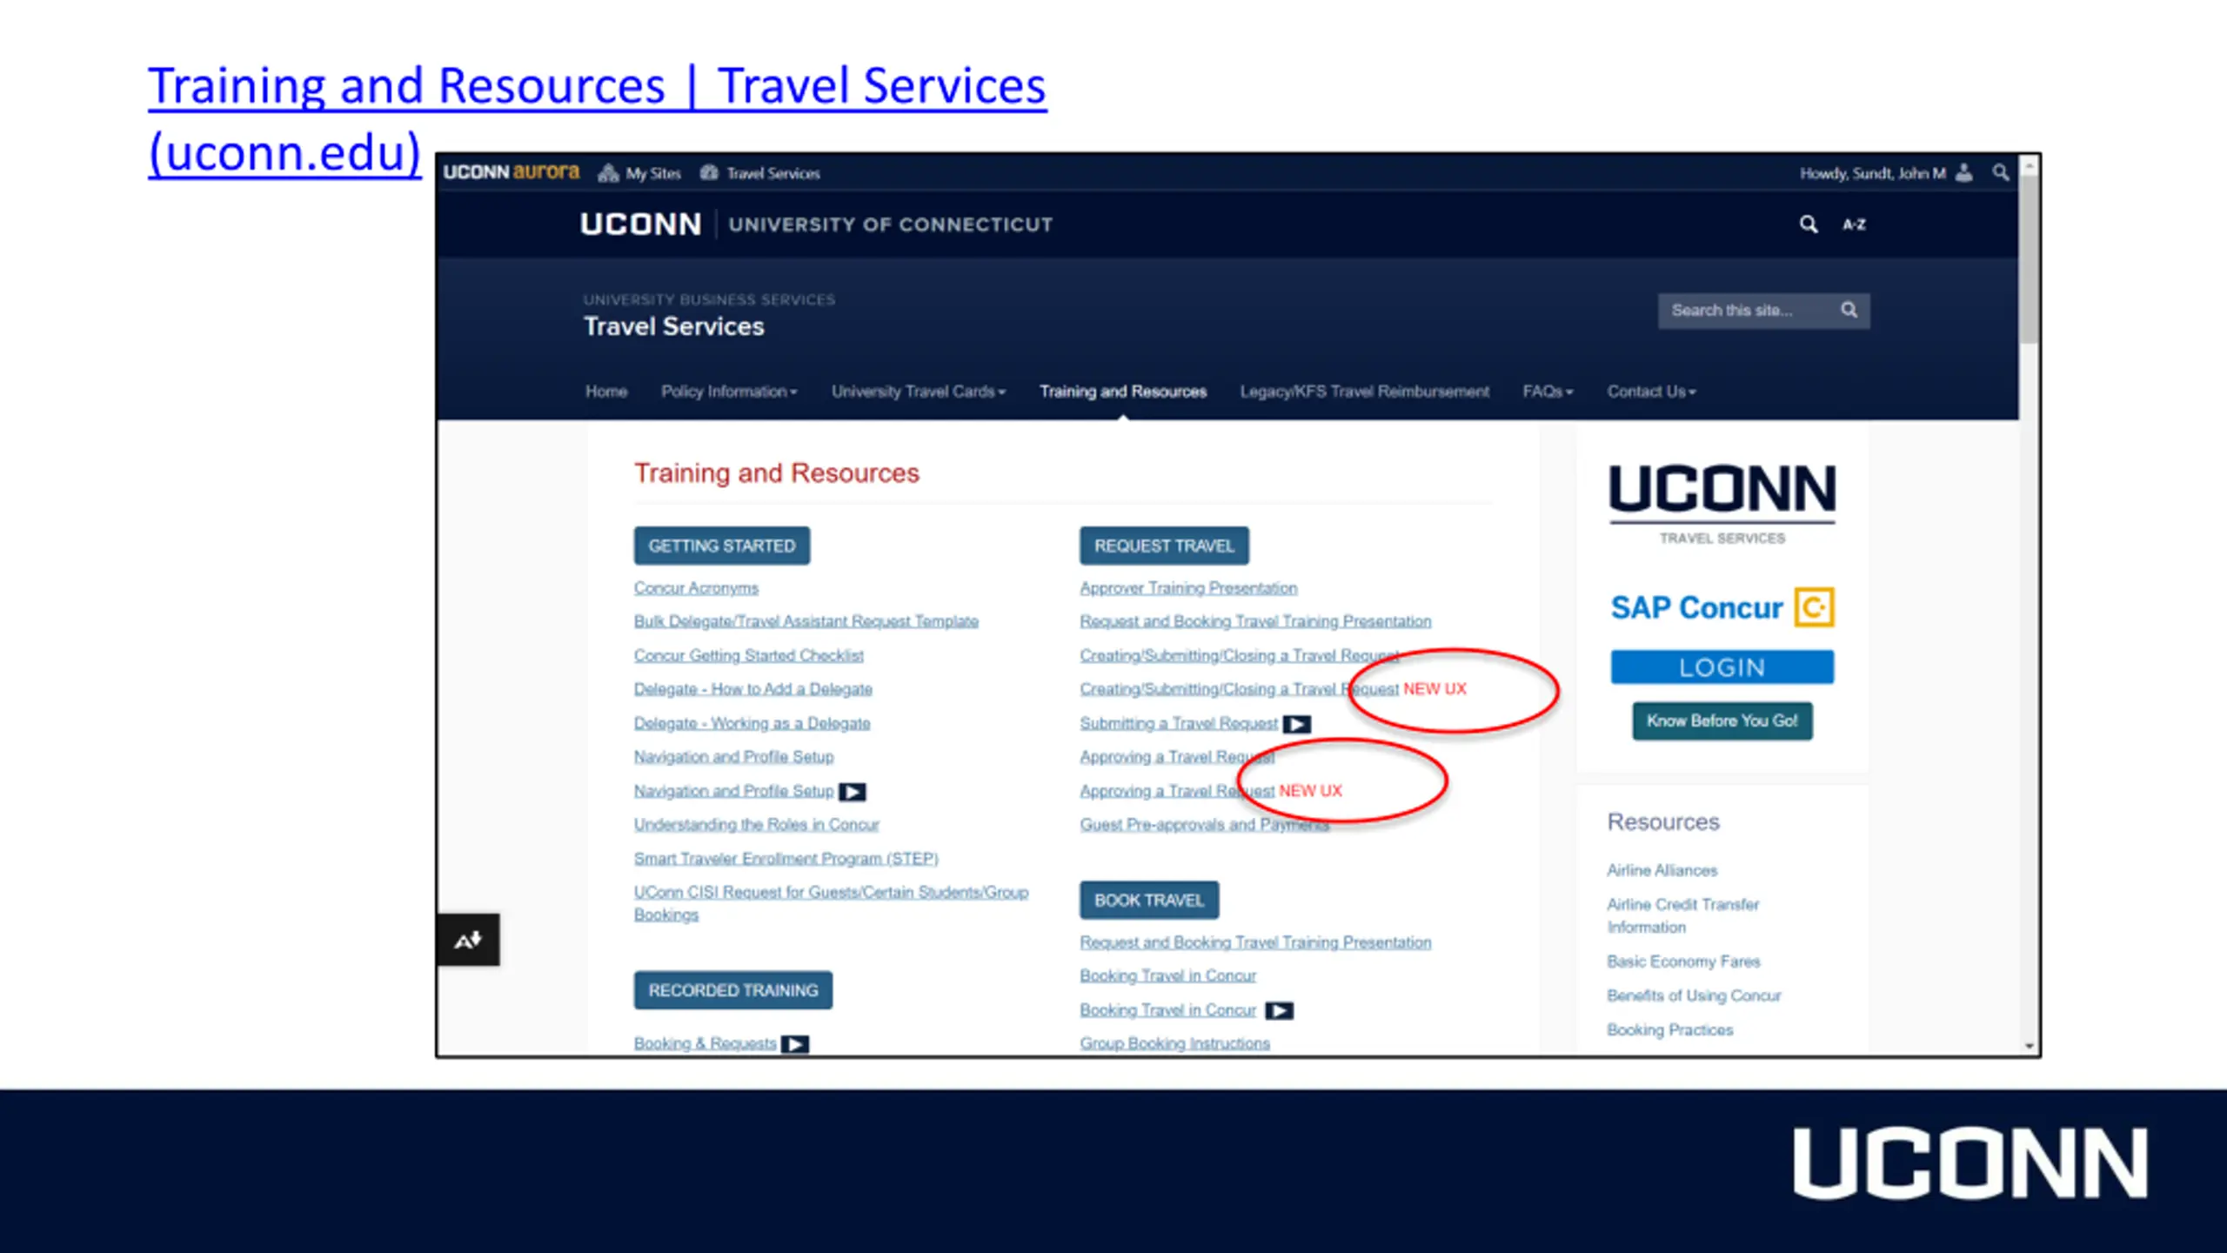The width and height of the screenshot is (2227, 1253).
Task: Open Basic Economy Fares resource link
Action: pos(1683,962)
